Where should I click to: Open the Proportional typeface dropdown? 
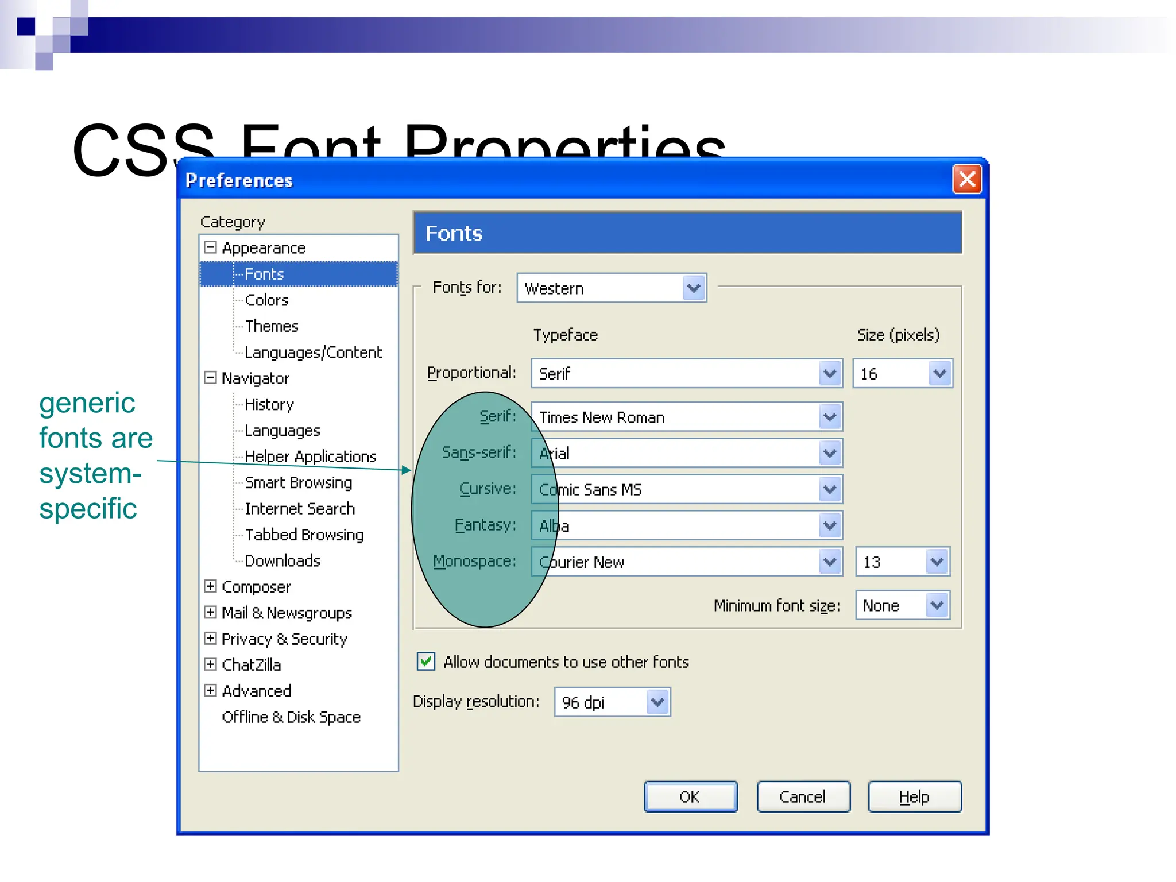point(830,374)
